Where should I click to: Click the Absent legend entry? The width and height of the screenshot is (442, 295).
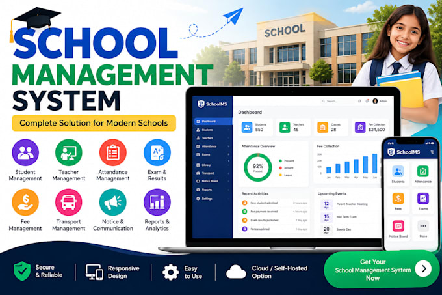[x=286, y=167]
